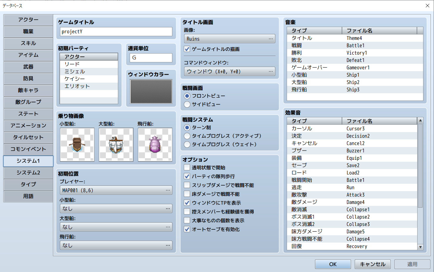Open the アニメーション tab
The width and height of the screenshot is (434, 272).
28,126
